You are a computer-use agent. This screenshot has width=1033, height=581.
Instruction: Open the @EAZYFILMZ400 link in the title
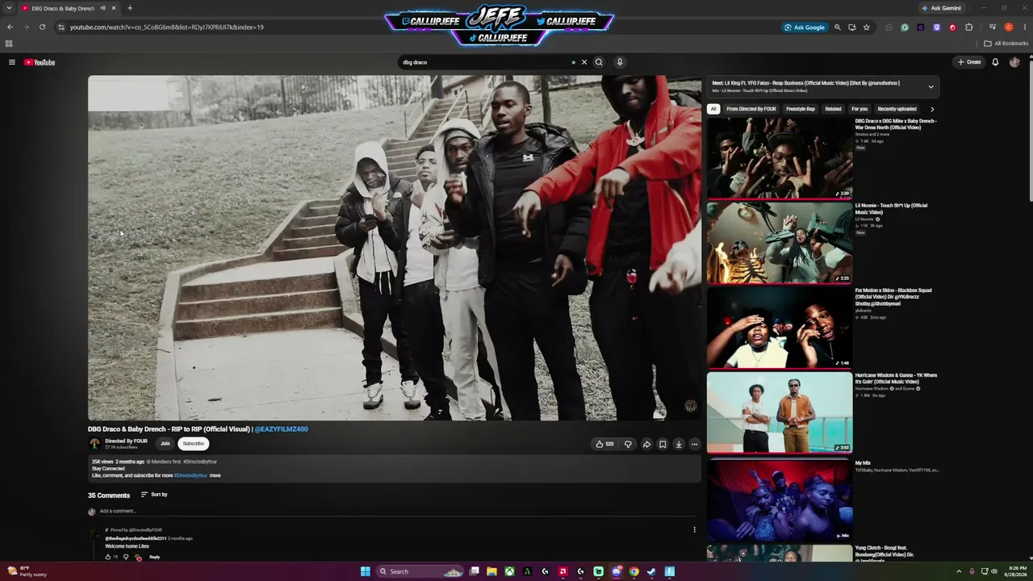[x=282, y=429]
